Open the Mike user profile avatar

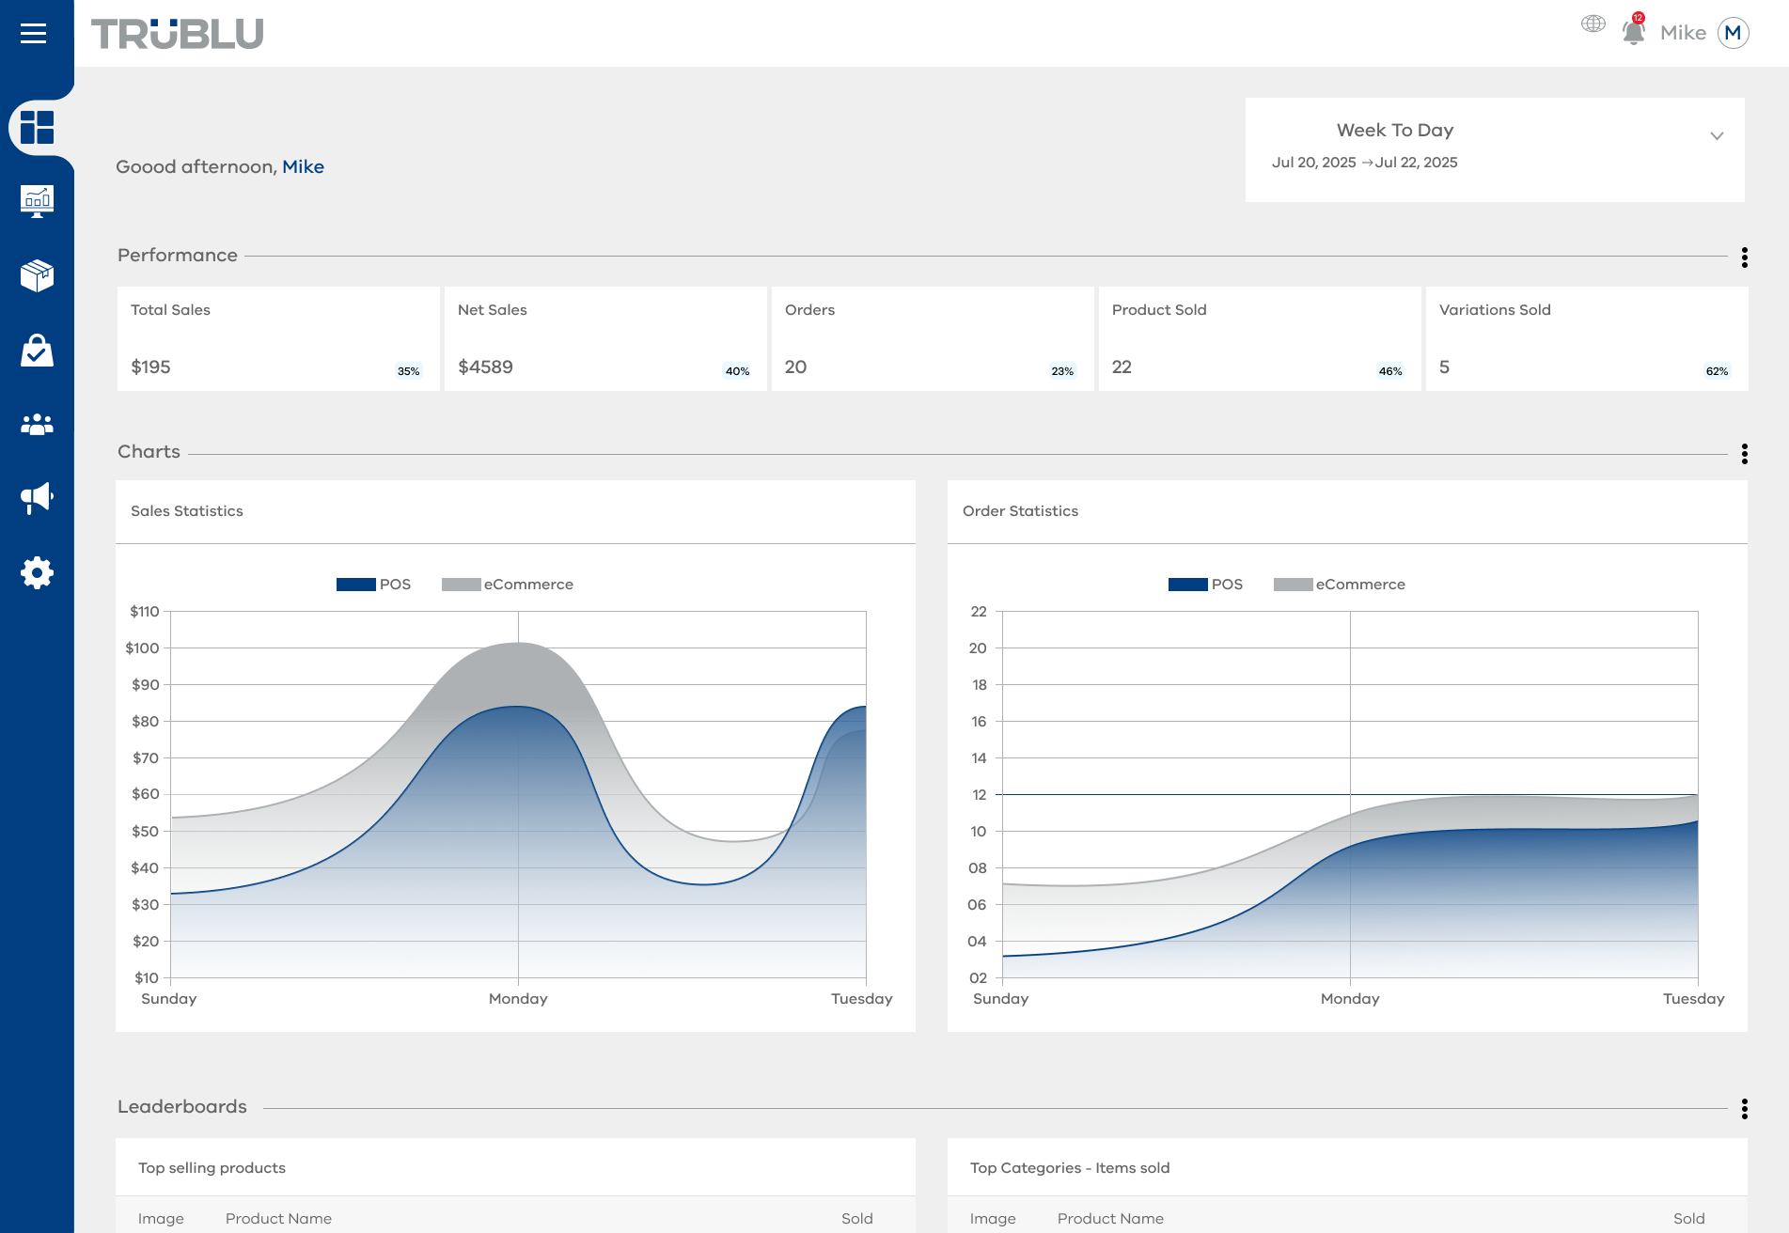click(1734, 33)
